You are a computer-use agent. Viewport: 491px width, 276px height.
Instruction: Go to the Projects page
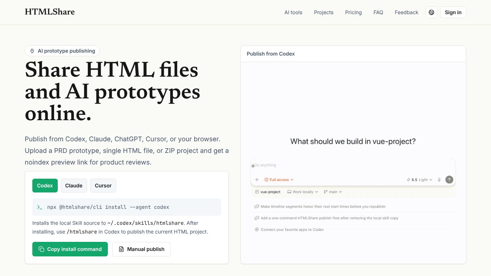[x=324, y=12]
